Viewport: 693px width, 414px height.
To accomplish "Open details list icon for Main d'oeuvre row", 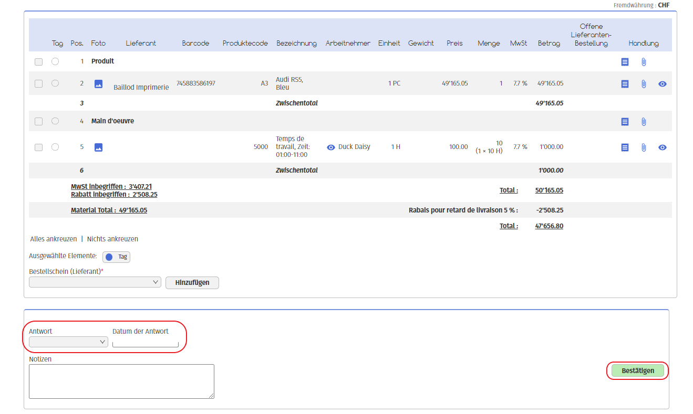I will pyautogui.click(x=625, y=122).
